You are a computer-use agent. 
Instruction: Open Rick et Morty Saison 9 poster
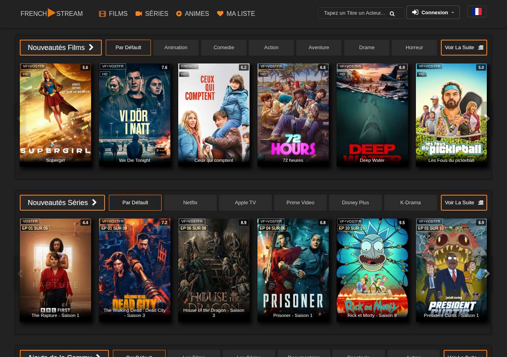click(372, 270)
